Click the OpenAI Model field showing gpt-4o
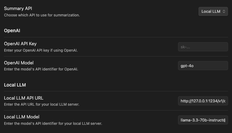Screen dimensions: 232x133 (x=203, y=66)
